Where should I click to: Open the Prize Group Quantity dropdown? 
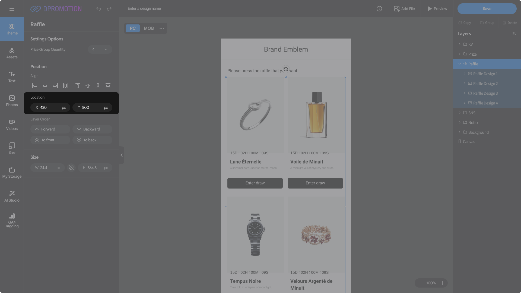(x=100, y=49)
